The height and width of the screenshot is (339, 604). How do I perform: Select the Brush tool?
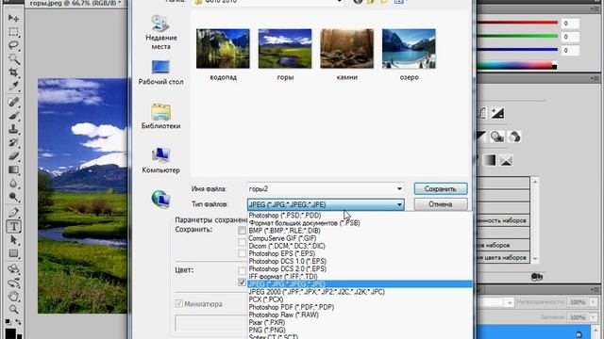[x=13, y=115]
